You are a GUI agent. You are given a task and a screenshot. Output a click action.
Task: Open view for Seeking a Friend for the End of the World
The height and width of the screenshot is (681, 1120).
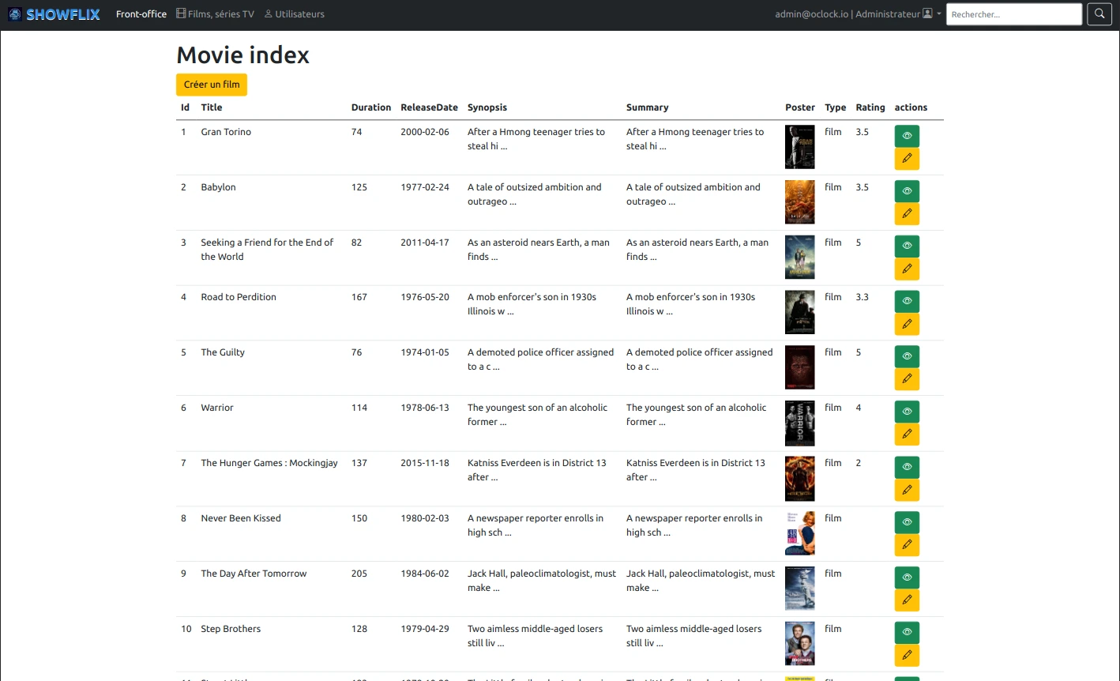[907, 246]
